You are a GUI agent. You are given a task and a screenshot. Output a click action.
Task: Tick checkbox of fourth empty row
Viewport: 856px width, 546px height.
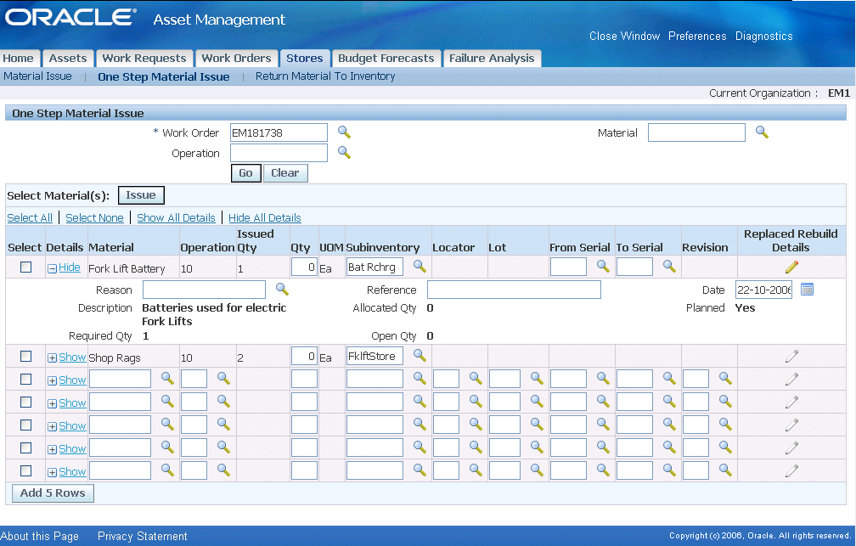(25, 447)
